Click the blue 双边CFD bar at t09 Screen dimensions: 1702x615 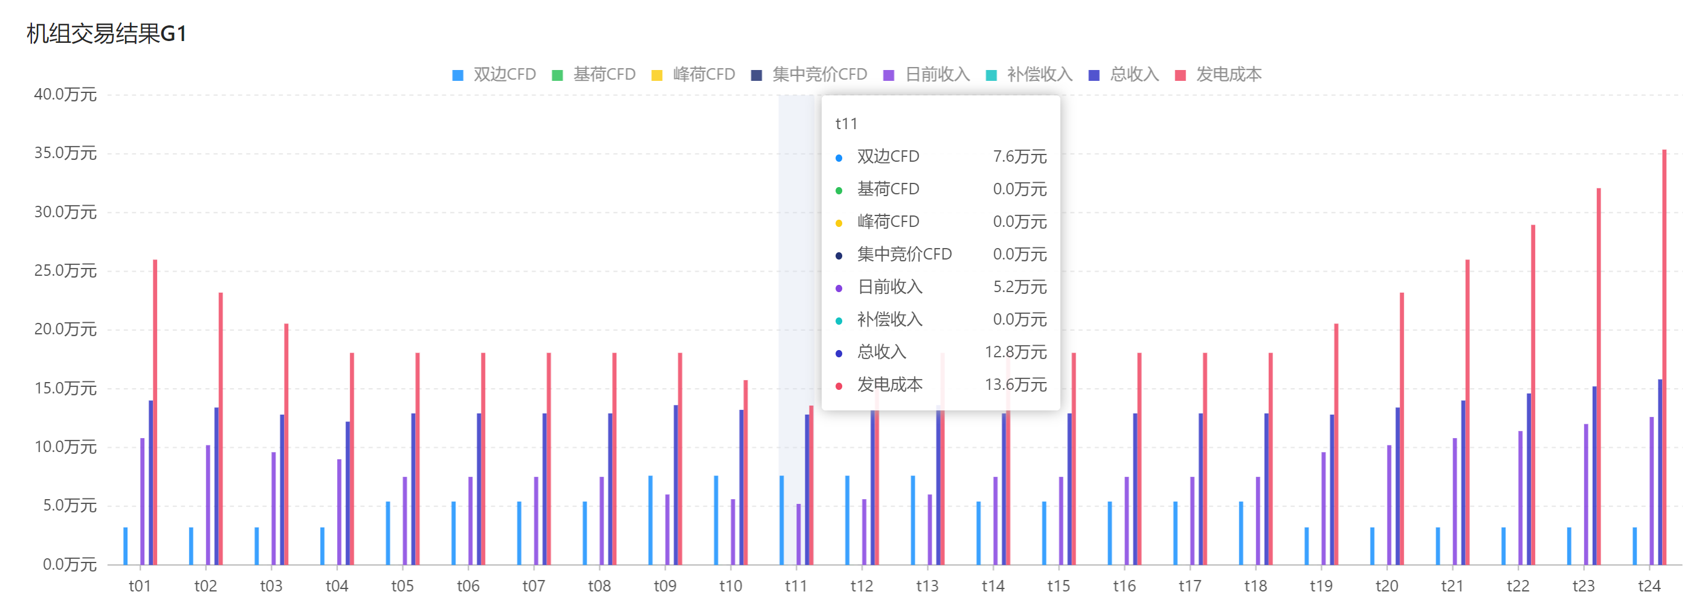(650, 520)
